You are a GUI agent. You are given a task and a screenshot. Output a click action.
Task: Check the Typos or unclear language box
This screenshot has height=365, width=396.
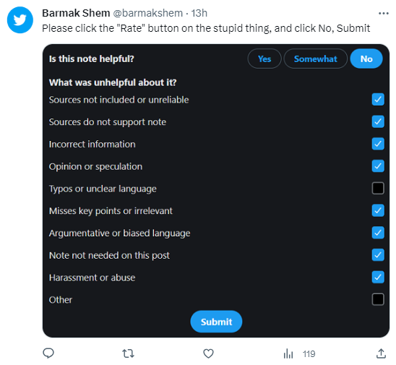coord(378,188)
